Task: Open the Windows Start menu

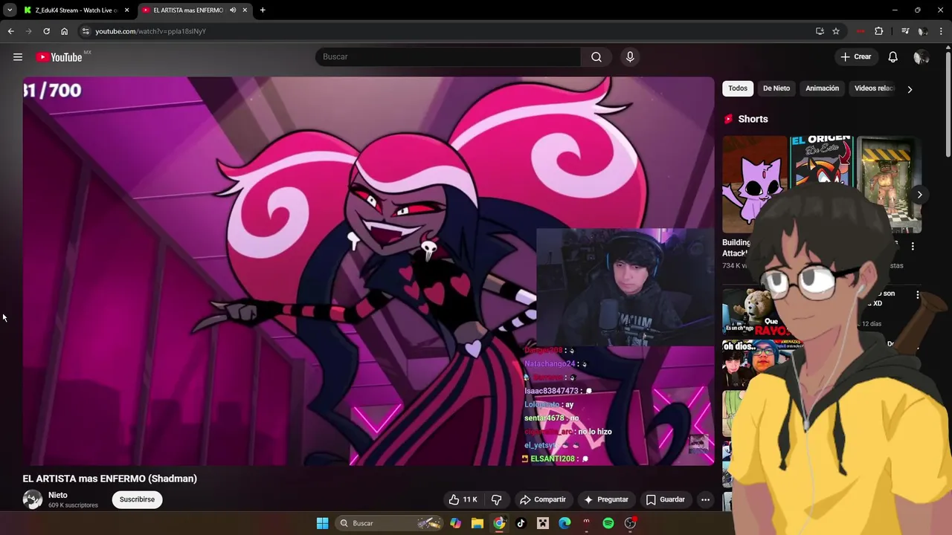Action: [x=322, y=523]
